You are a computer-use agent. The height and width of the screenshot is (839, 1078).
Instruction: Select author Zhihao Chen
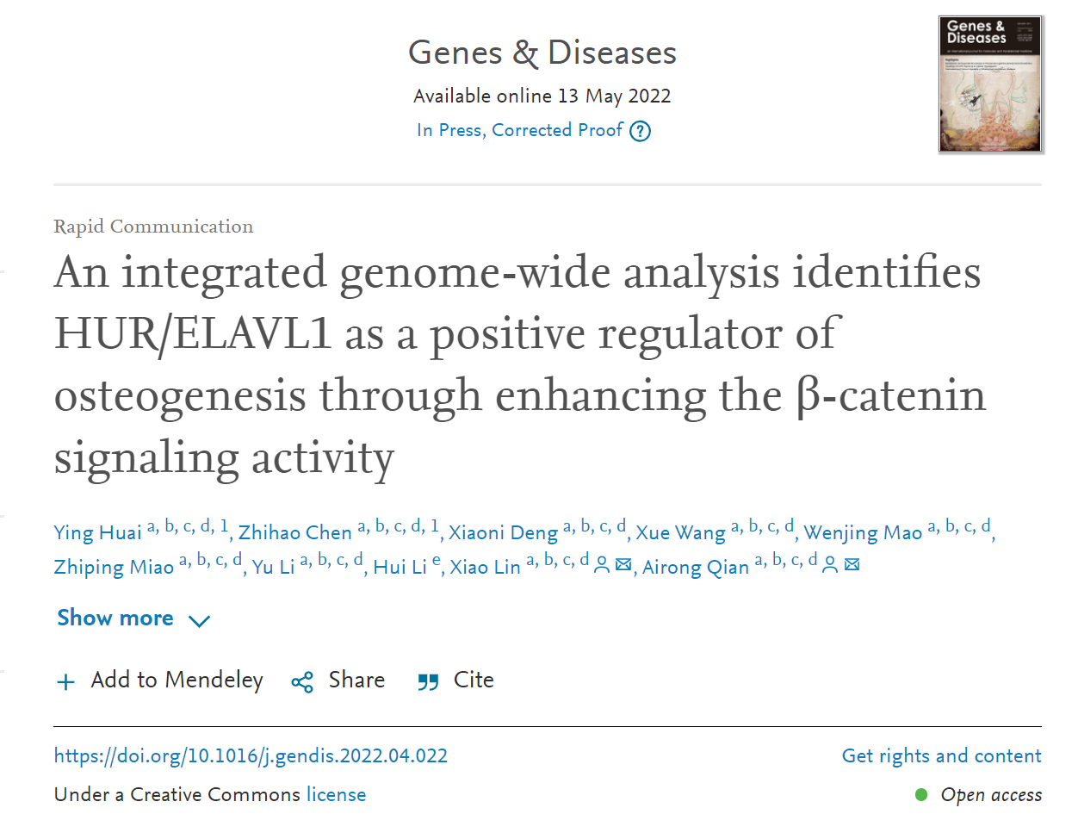(294, 533)
